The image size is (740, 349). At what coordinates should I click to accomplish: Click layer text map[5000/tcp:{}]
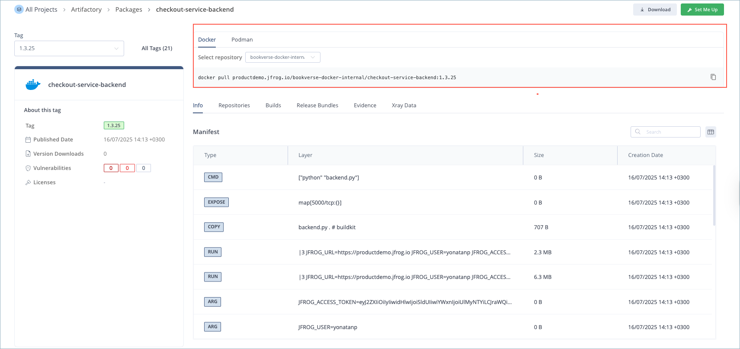pyautogui.click(x=320, y=203)
